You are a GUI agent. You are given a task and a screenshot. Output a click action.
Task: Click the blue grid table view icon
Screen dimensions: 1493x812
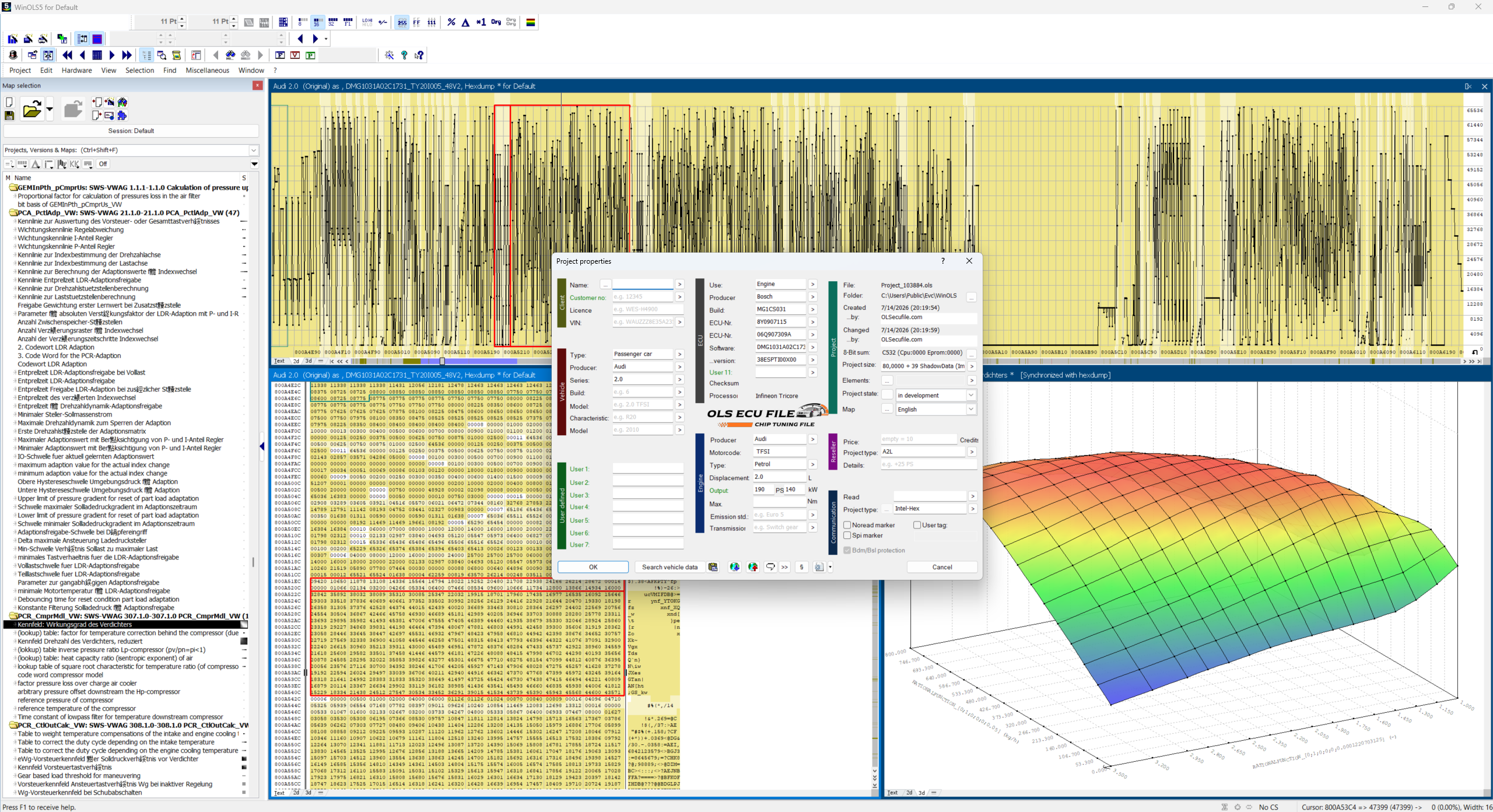tap(97, 55)
